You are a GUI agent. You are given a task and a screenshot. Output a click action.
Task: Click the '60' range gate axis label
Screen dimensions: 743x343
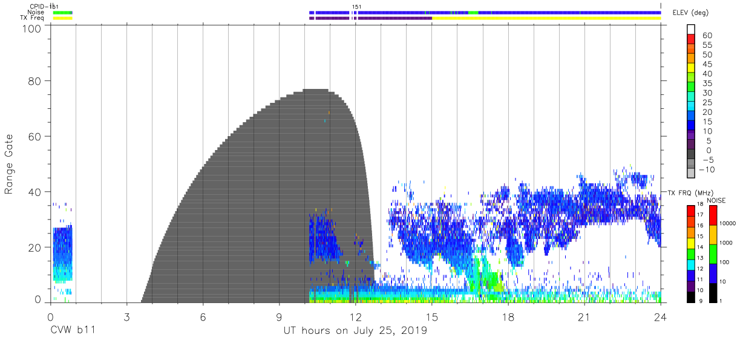(x=36, y=136)
